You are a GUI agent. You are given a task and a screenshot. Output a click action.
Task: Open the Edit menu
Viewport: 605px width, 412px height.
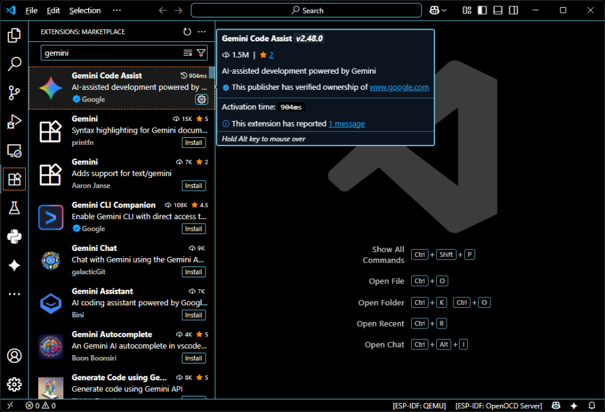click(x=53, y=10)
